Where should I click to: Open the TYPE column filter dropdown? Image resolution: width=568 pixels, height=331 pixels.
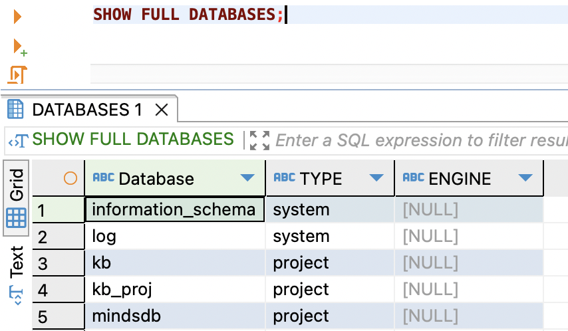coord(376,177)
